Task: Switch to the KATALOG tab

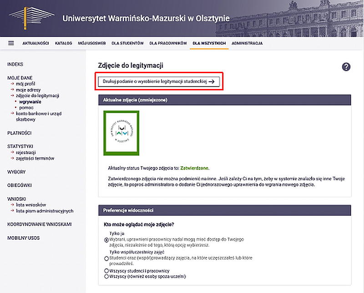Action: 63,44
